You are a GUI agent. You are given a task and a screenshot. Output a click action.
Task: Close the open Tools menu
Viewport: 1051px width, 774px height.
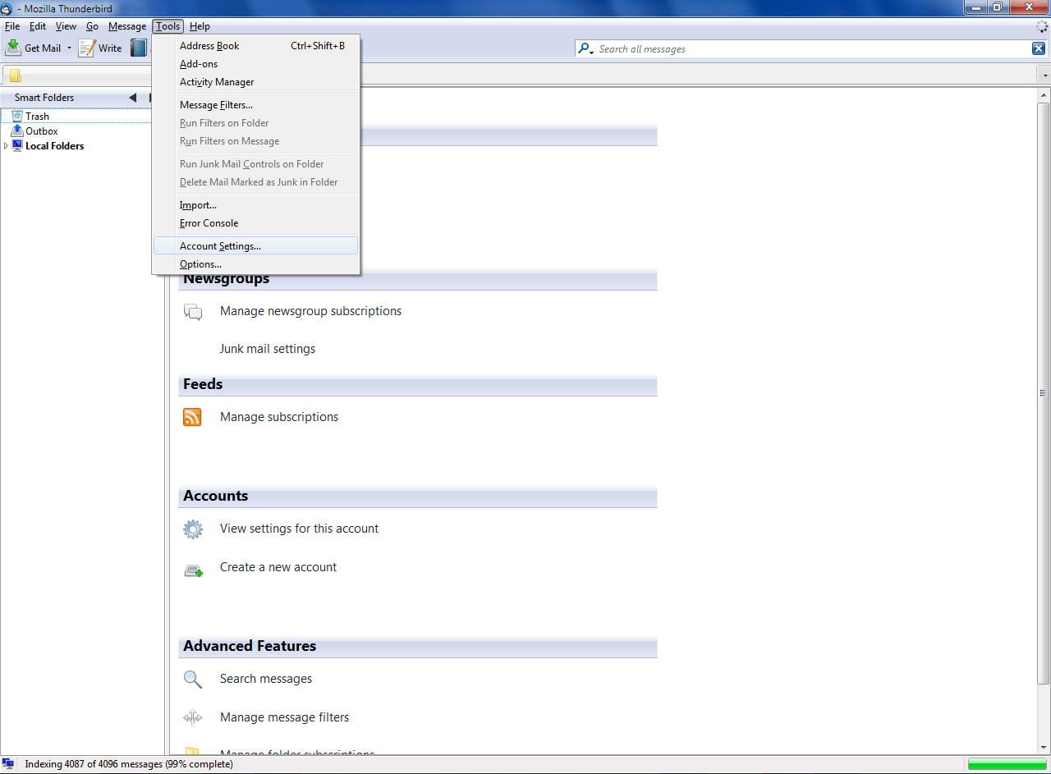[168, 26]
